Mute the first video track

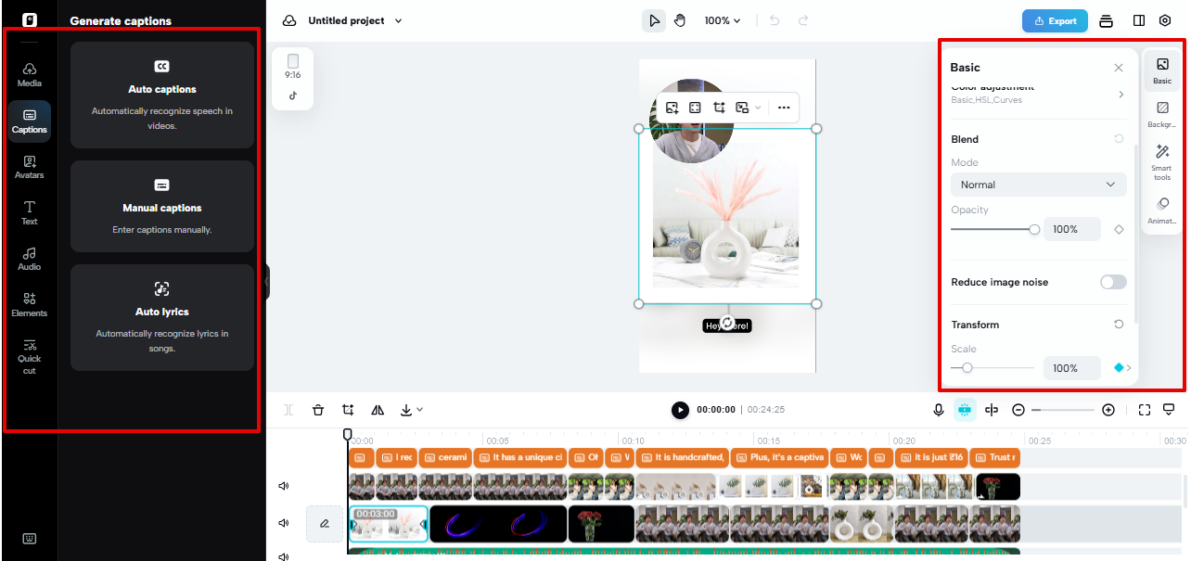[x=284, y=485]
